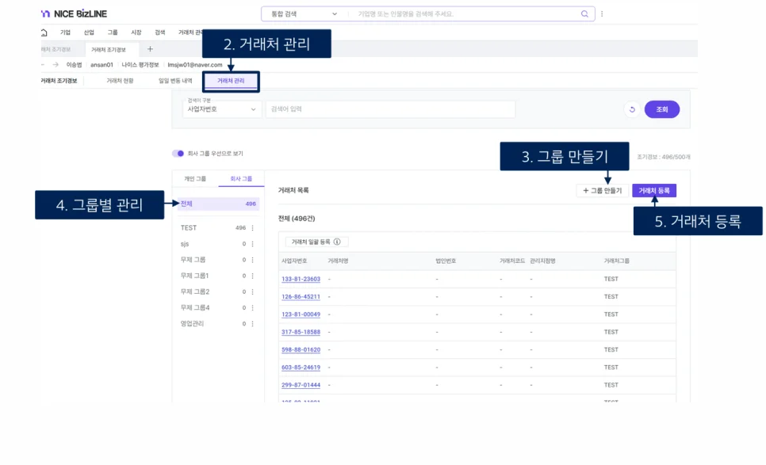The image size is (766, 465).
Task: Click the info icon beside 거래처 일괄 등록
Action: click(x=337, y=242)
